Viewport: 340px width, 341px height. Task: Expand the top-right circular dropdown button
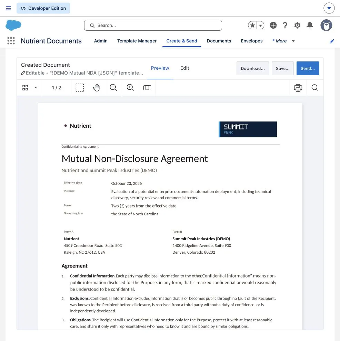329,8
